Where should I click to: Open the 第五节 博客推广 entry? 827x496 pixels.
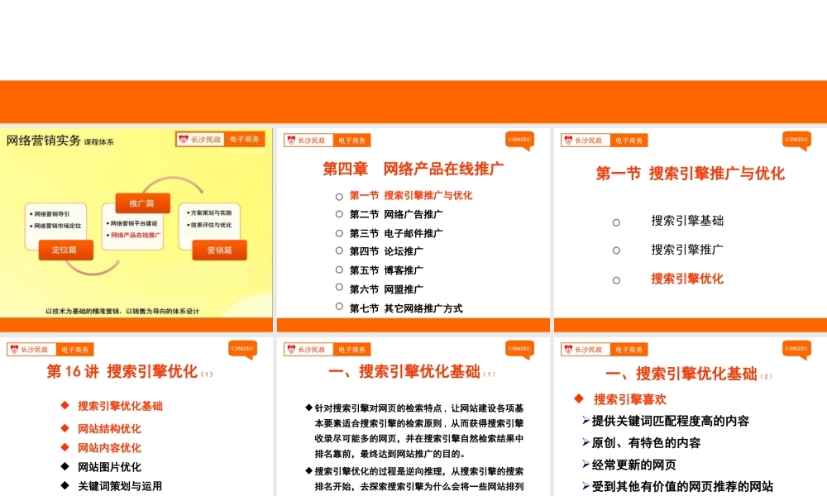(x=386, y=270)
